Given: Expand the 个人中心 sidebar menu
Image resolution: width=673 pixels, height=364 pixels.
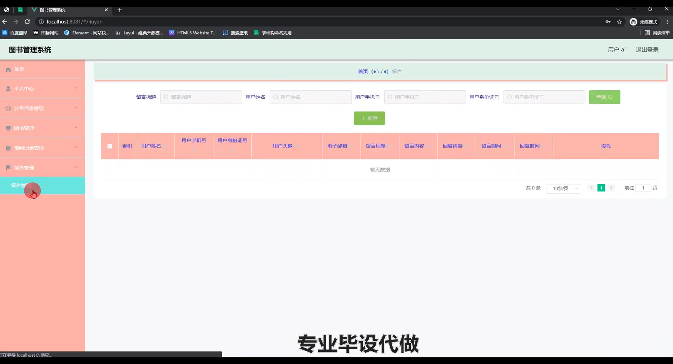Looking at the screenshot, I should pos(42,89).
